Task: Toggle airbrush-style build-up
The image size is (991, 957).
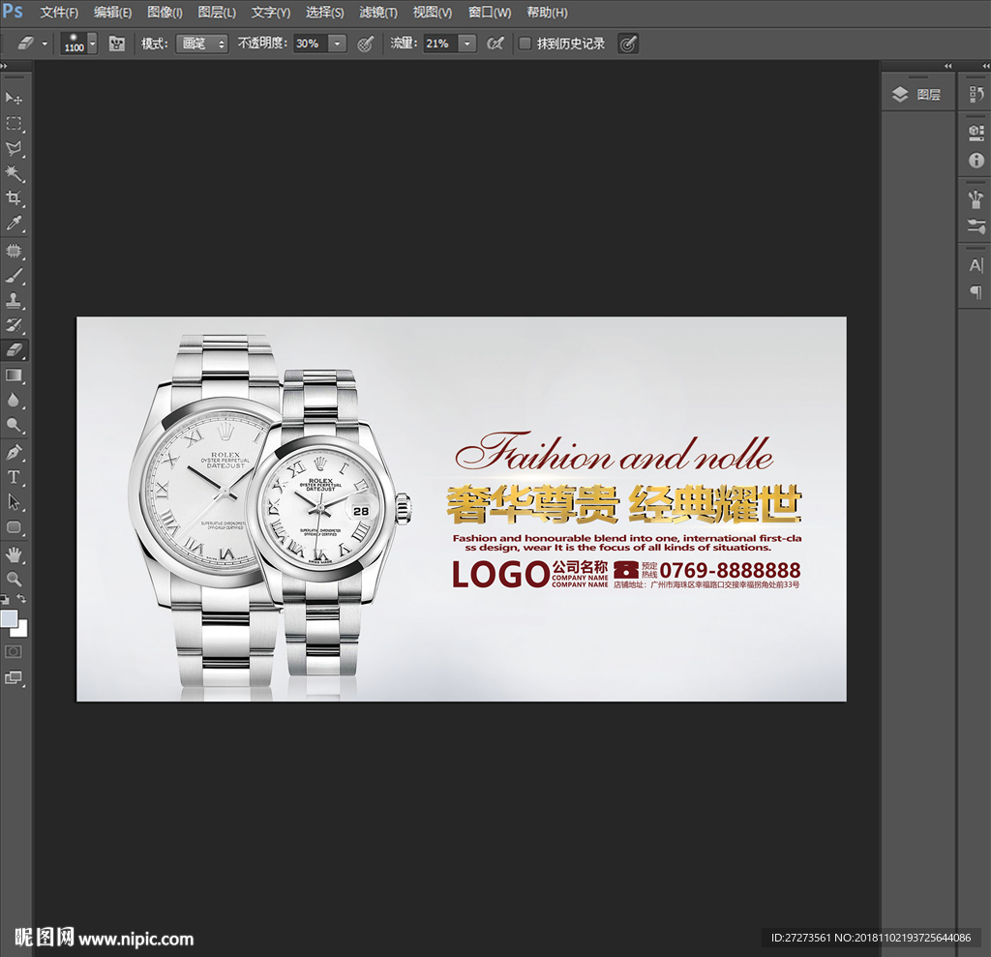Action: (495, 44)
